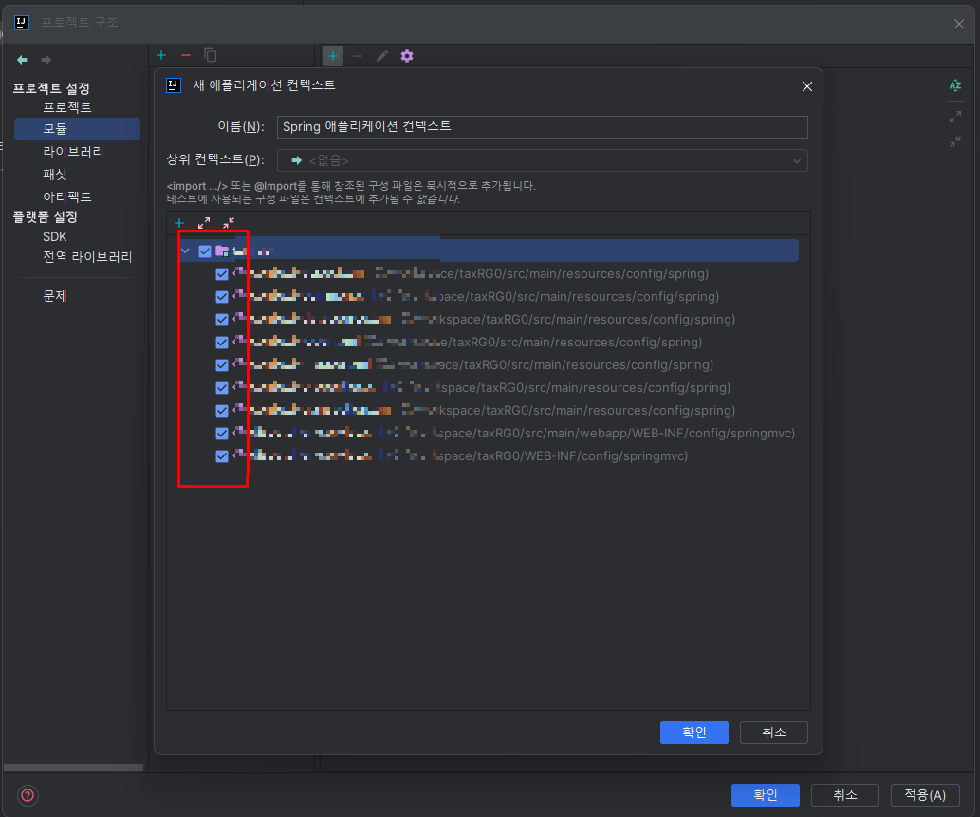Close the Project Structure window
980x817 pixels.
point(959,24)
